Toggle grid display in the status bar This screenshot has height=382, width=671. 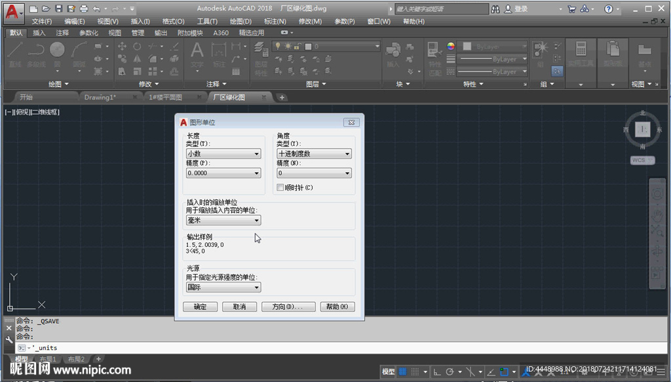coord(403,372)
